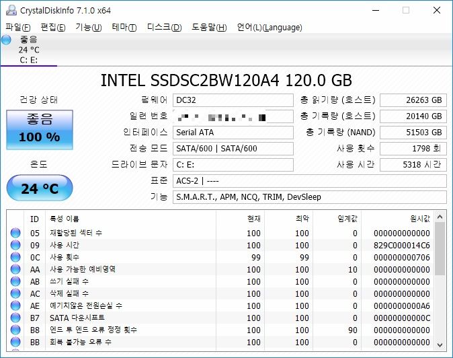Click the features field S.M.A.R.T., APM, NCQ
Viewport: 453px width, 358px height.
pos(310,197)
